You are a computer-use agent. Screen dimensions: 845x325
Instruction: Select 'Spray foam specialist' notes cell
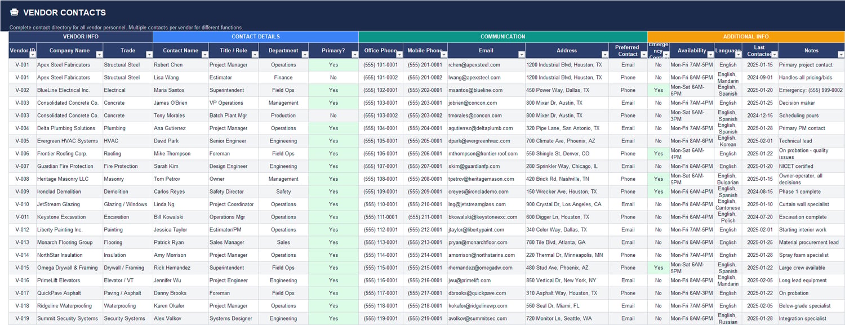pos(811,255)
